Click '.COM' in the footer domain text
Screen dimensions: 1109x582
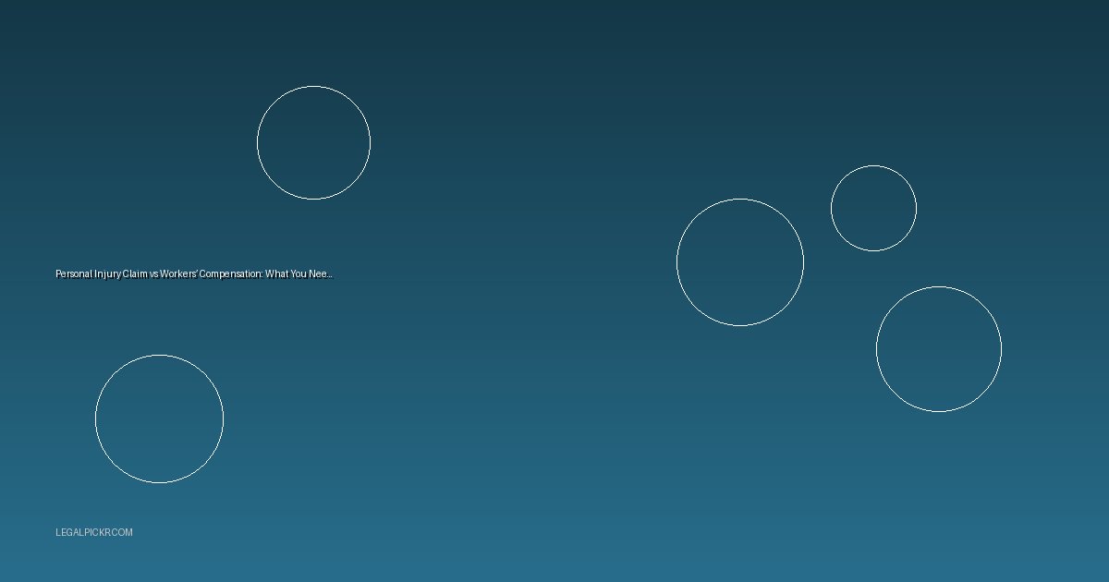122,532
